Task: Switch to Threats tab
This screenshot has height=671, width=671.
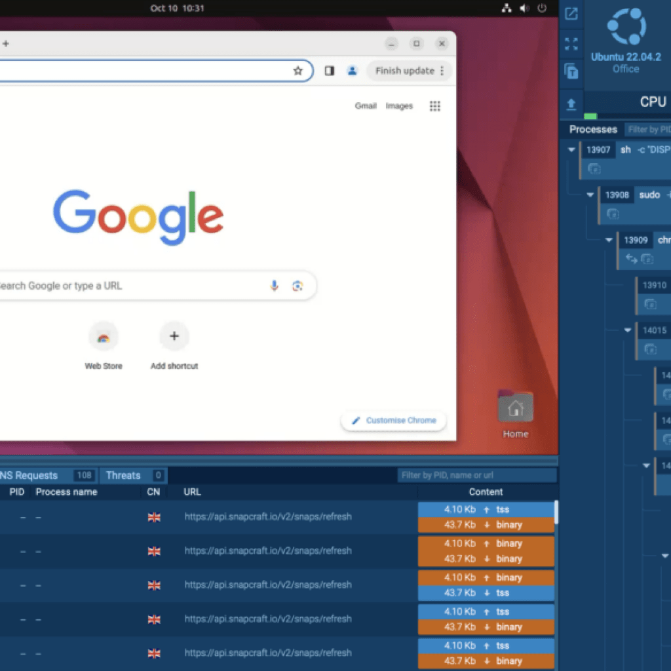Action: [x=132, y=476]
